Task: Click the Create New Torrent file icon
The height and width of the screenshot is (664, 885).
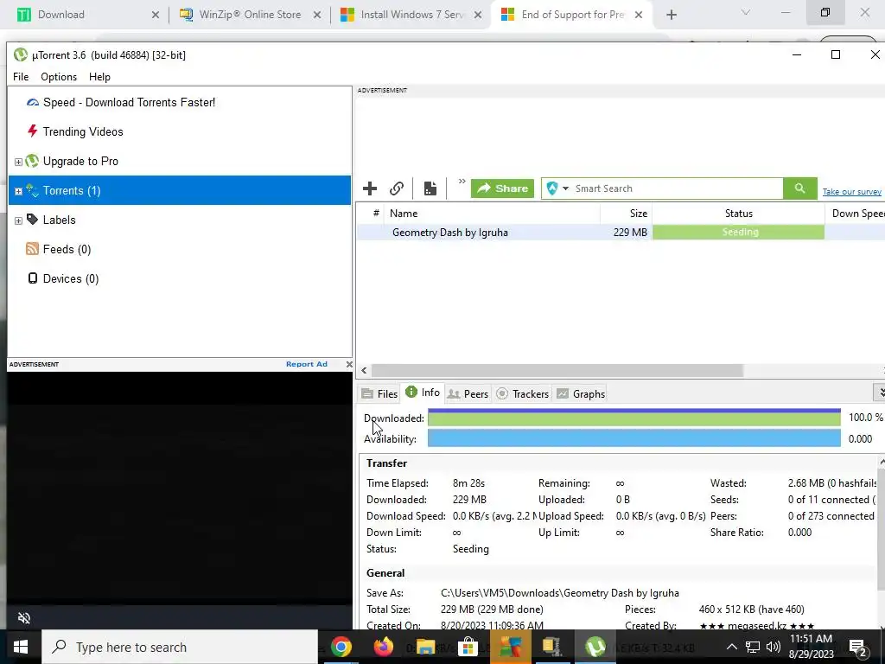Action: [x=430, y=188]
